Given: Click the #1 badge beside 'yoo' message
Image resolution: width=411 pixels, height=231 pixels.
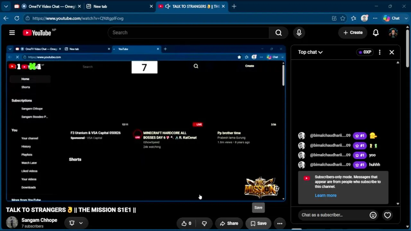Looking at the screenshot, I should (360, 155).
